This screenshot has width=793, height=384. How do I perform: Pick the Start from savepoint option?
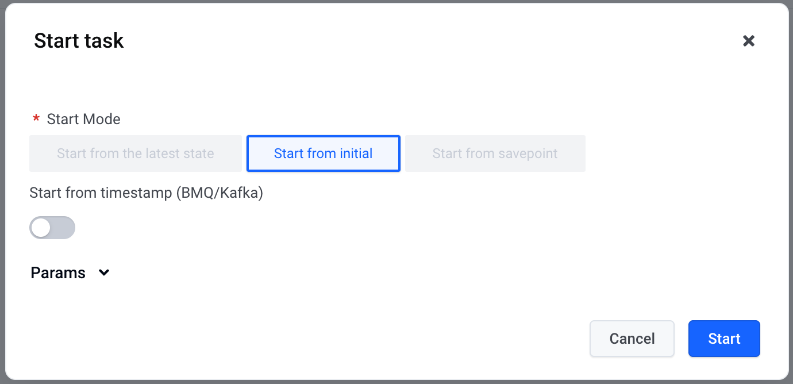(495, 153)
